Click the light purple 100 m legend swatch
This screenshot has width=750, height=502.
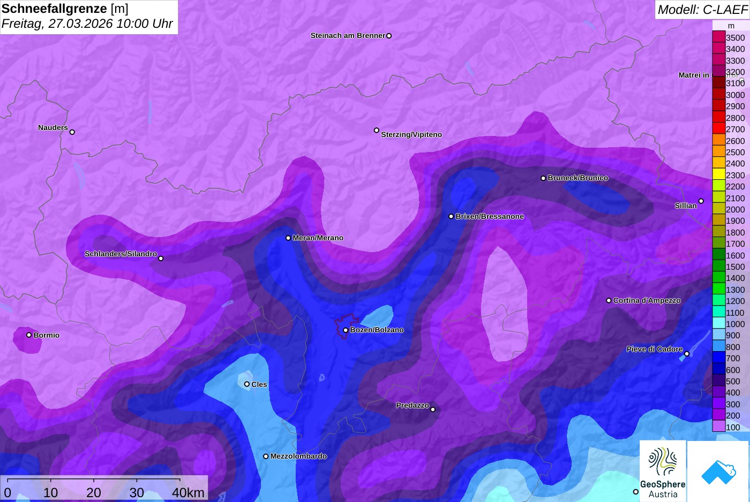click(x=719, y=427)
